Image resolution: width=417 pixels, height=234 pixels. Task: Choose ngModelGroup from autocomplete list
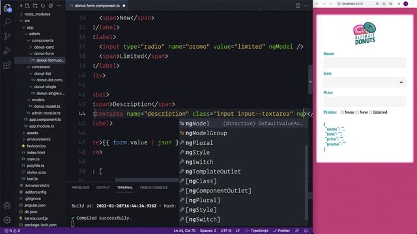243,133
